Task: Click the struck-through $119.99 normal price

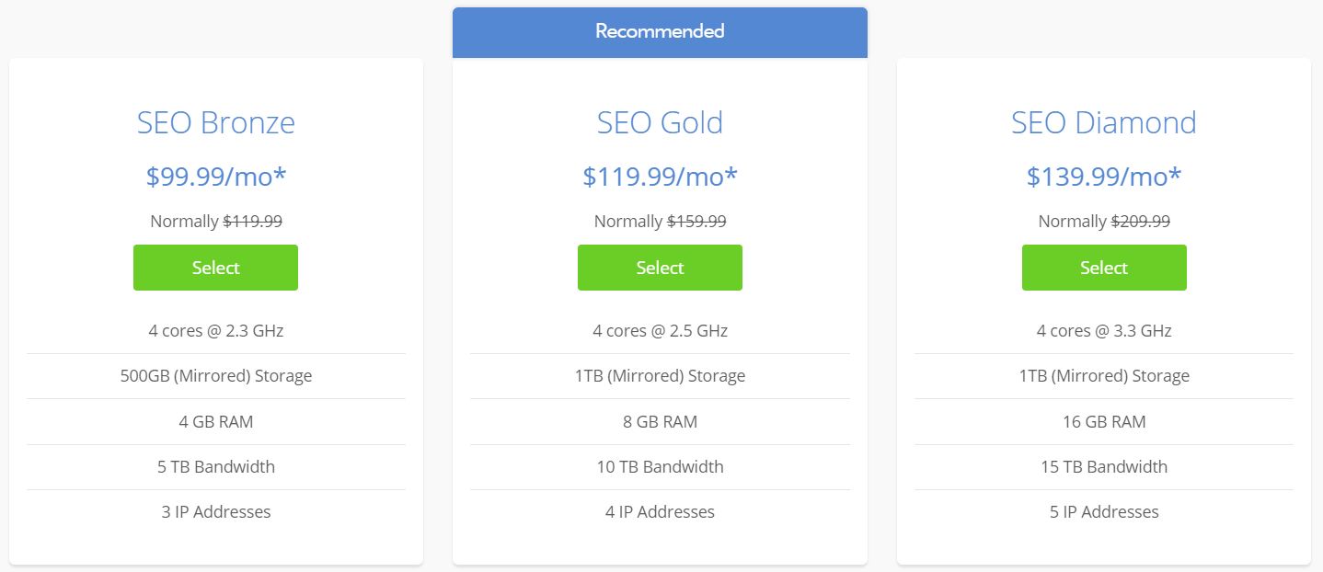Action: point(253,222)
